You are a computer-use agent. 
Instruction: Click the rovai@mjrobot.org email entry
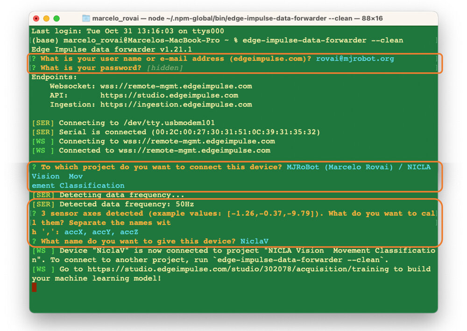355,59
